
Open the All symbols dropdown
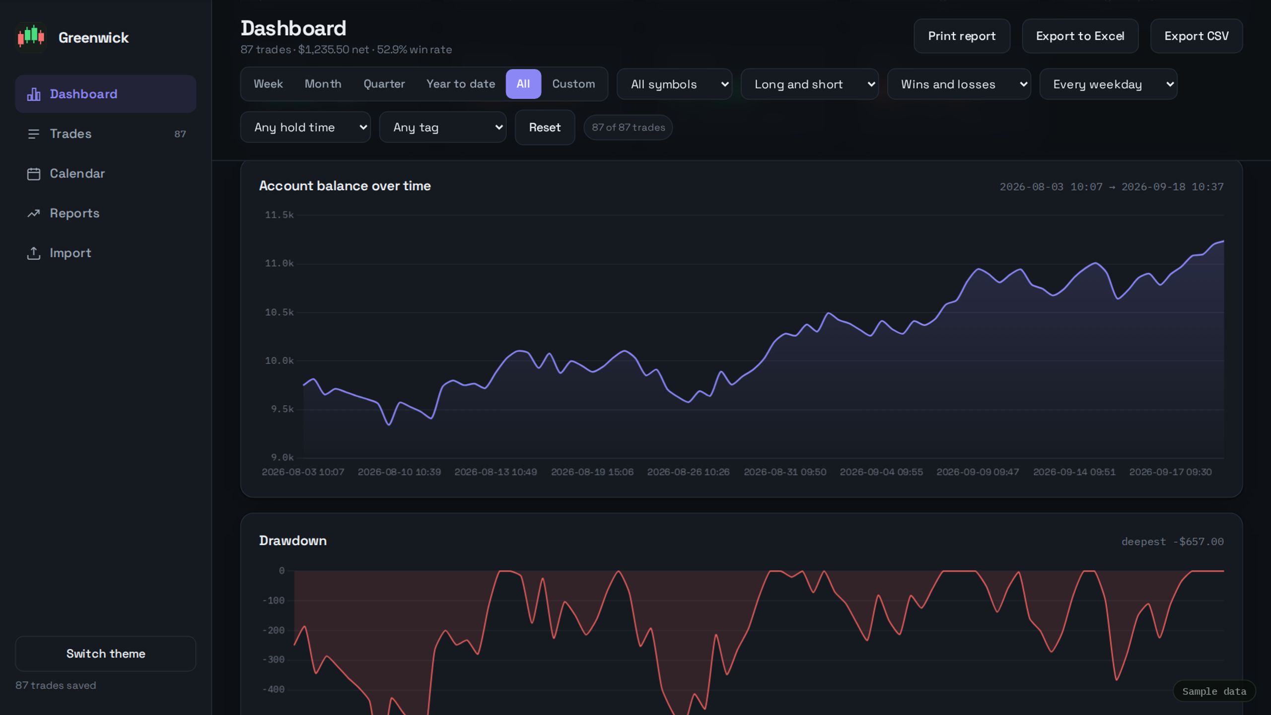click(674, 84)
